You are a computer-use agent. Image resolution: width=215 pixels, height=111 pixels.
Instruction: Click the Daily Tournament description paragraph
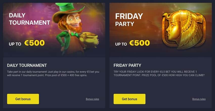tap(53, 73)
